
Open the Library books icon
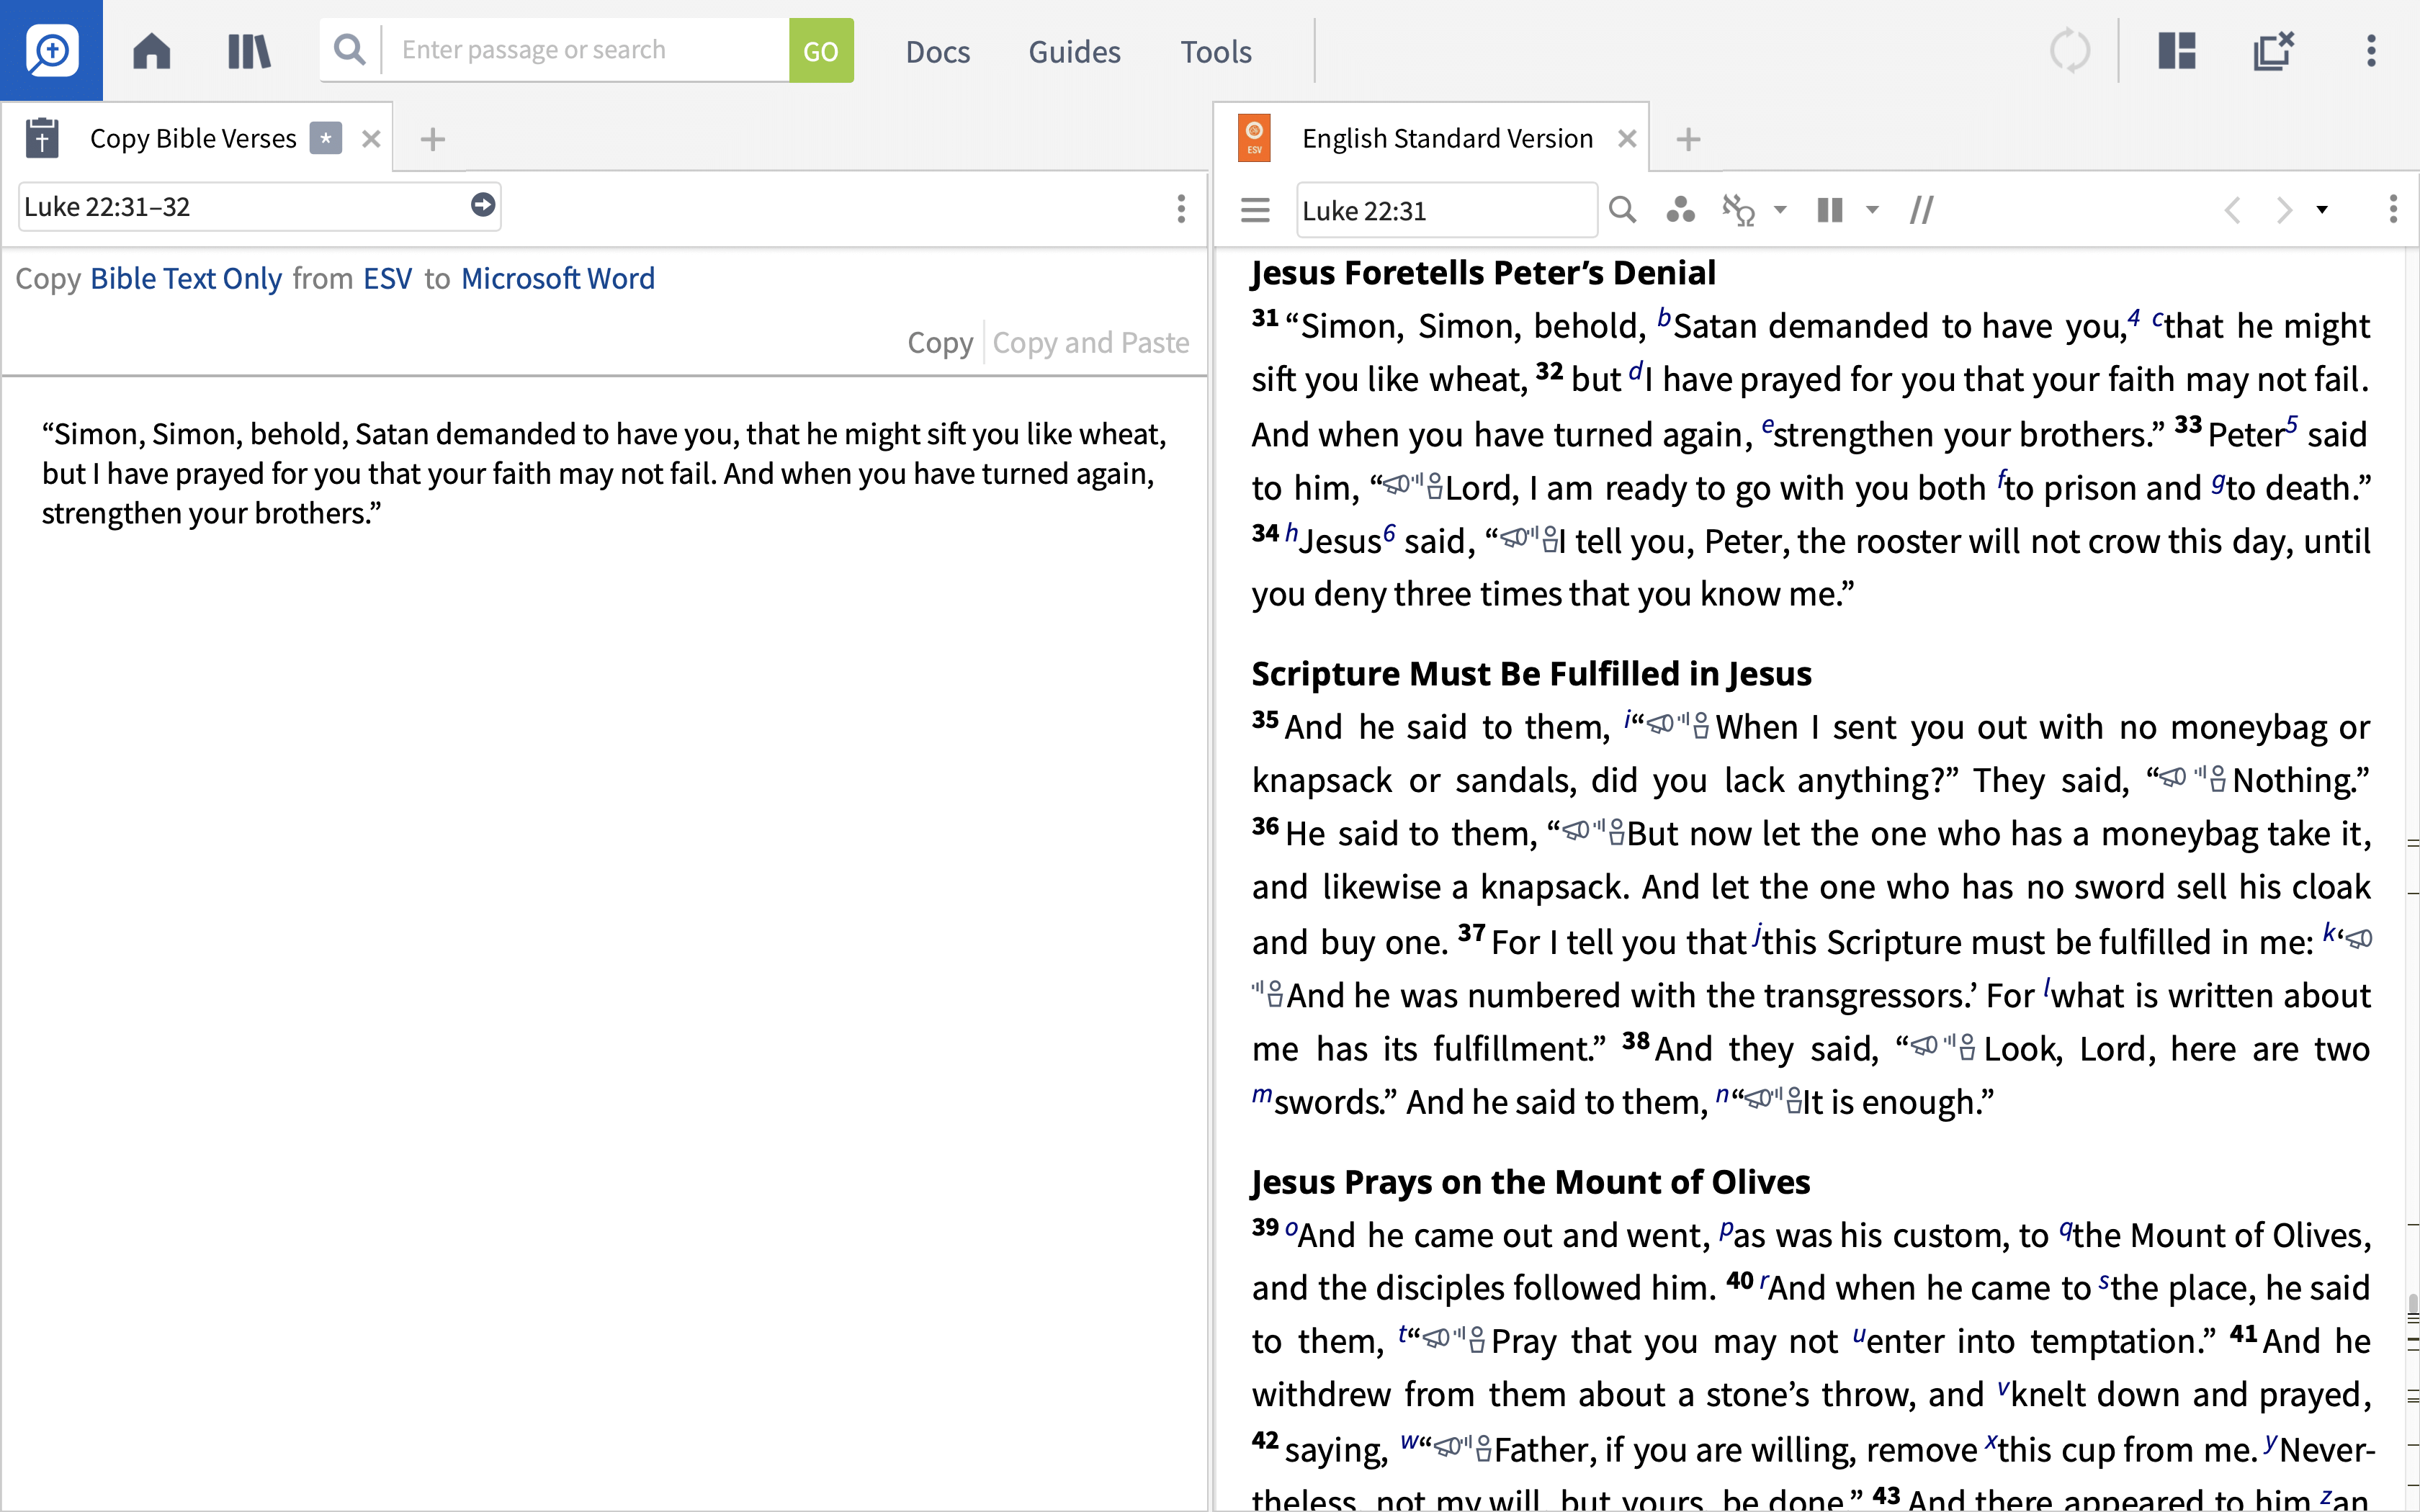[249, 50]
